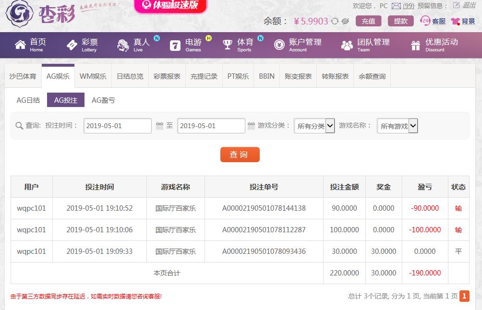This screenshot has width=482, height=310.
Task: Open the end date calendar icon
Action: click(251, 126)
